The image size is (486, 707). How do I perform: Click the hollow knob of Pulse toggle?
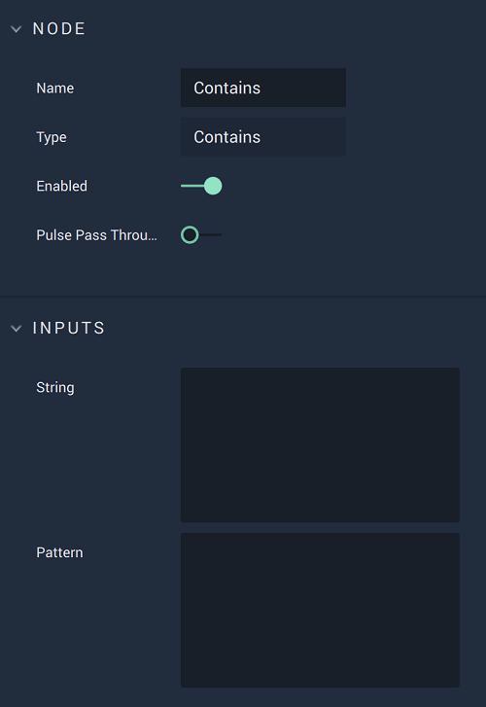[190, 235]
